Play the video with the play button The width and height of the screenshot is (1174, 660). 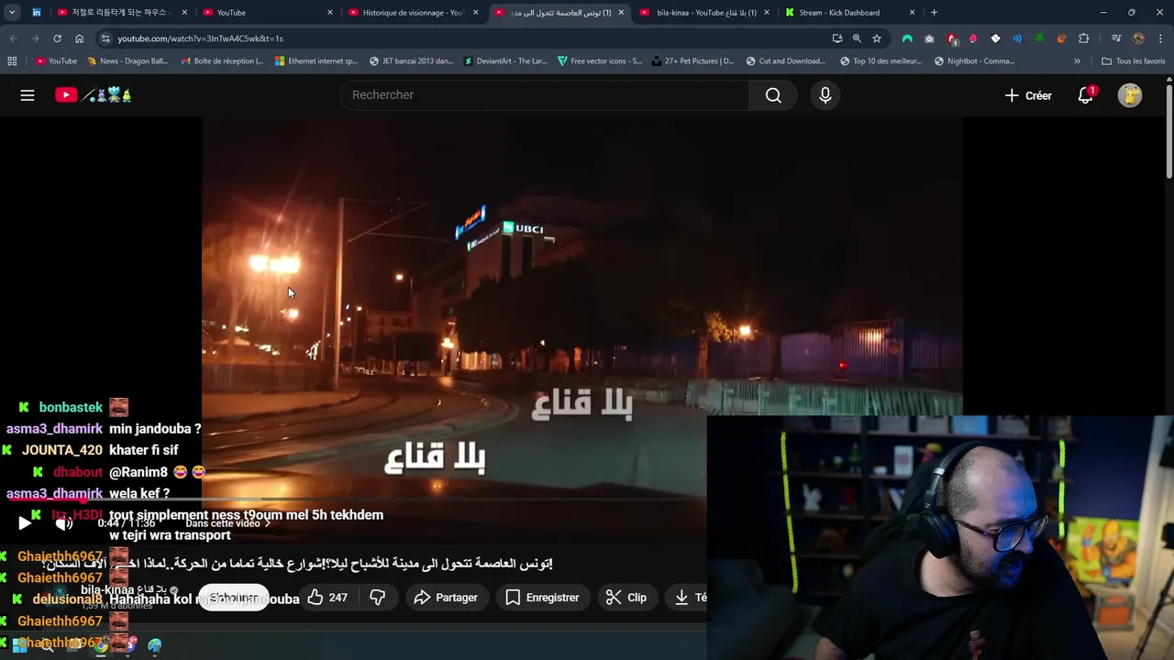click(25, 523)
